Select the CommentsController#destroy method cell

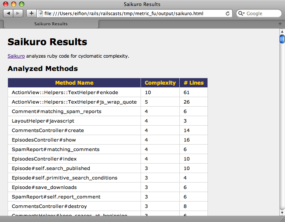pyautogui.click(x=74, y=206)
